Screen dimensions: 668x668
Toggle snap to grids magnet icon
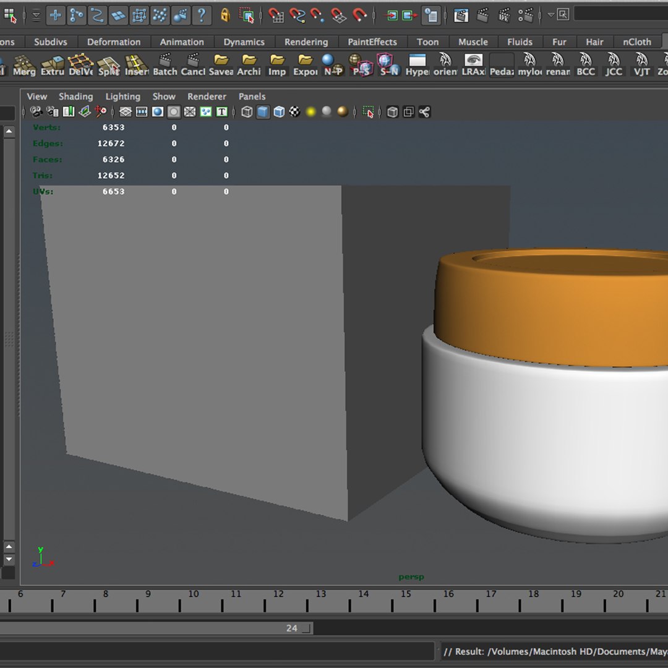[276, 15]
